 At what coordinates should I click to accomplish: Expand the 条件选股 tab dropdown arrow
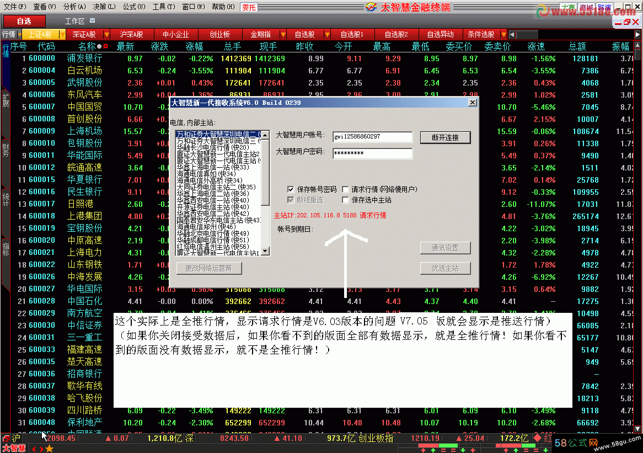click(503, 34)
